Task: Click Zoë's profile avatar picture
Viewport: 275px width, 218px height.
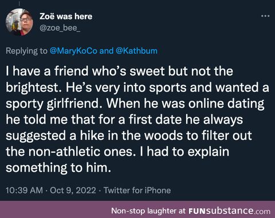Action: point(19,22)
